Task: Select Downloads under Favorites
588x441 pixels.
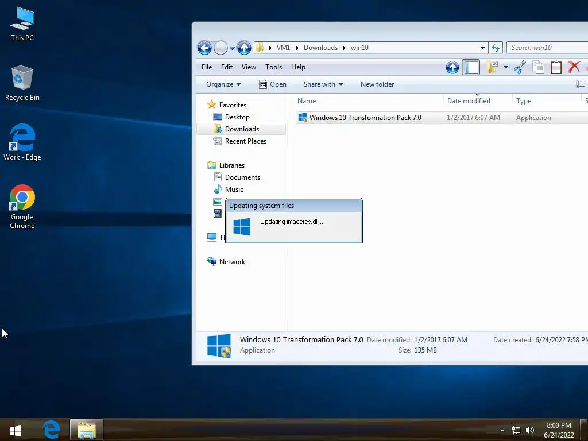Action: click(242, 129)
